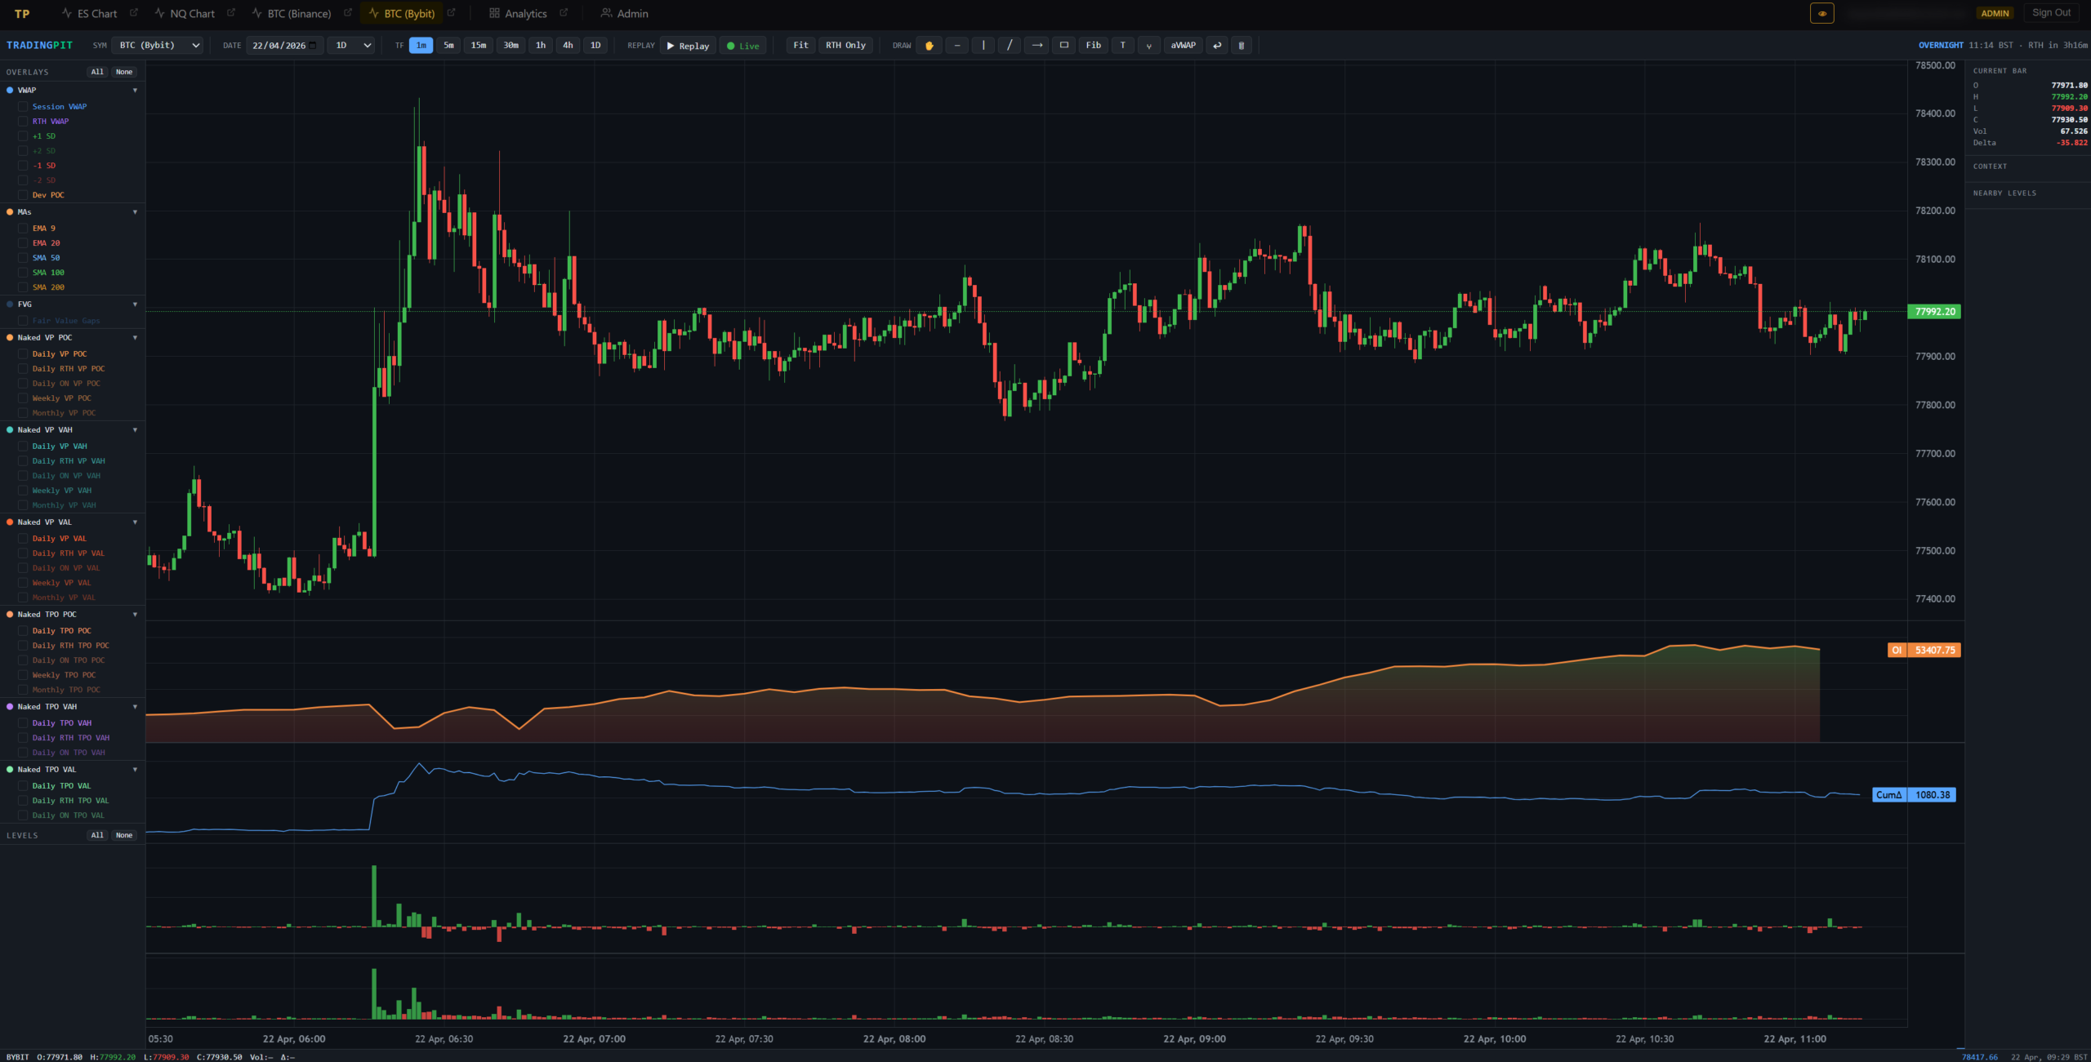The image size is (2091, 1062).
Task: Collapse the VWAP overlay group
Action: click(x=135, y=91)
